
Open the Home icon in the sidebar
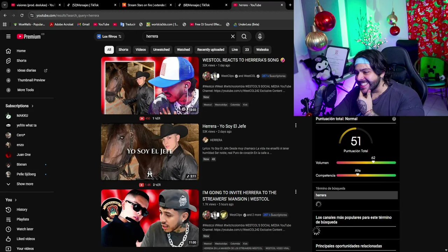coord(8,51)
